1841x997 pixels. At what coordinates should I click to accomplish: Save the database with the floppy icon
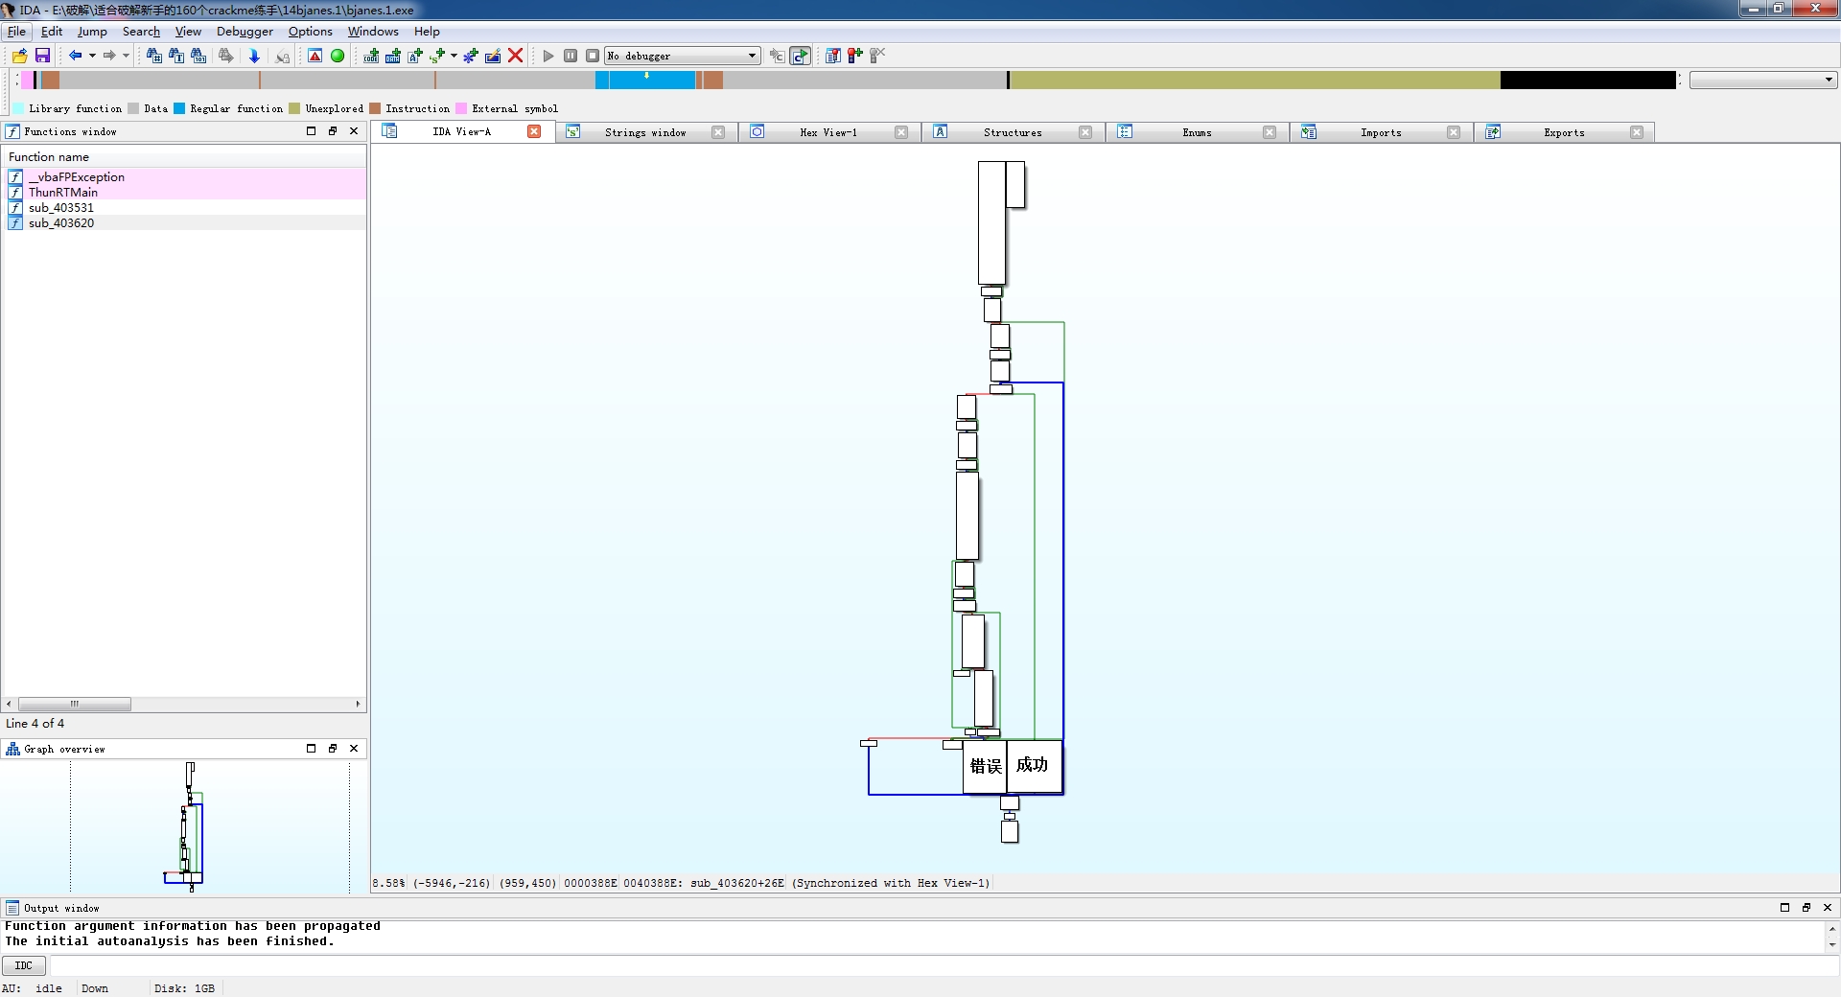[x=42, y=56]
